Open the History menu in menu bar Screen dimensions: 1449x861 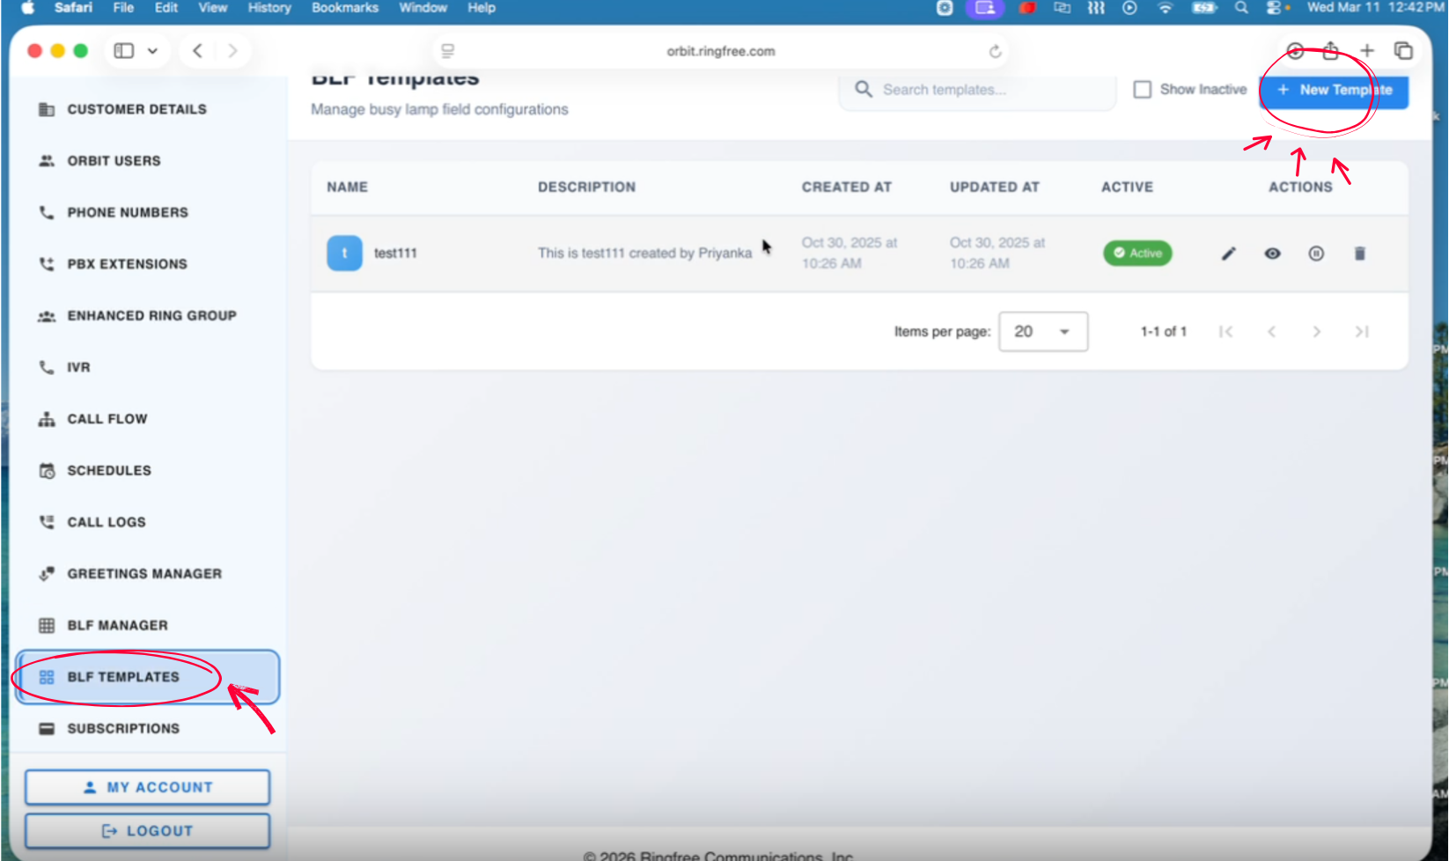coord(268,8)
